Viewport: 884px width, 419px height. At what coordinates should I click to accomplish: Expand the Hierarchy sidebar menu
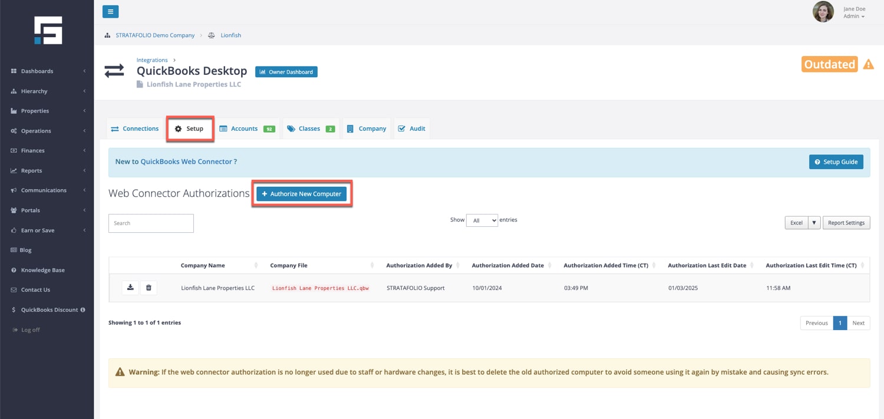[x=47, y=91]
